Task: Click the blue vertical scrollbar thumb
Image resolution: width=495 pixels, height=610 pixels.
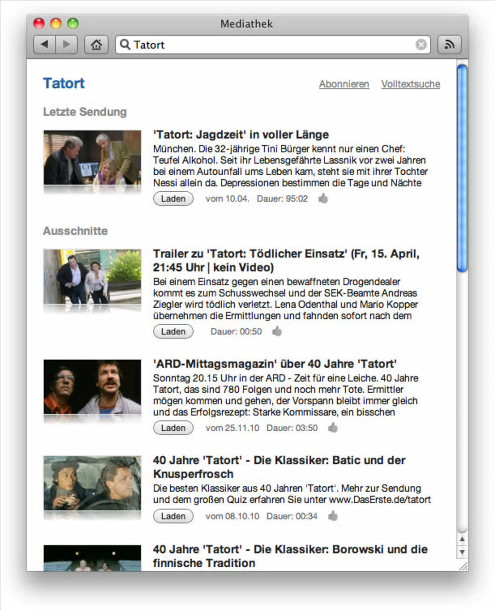Action: pos(462,168)
